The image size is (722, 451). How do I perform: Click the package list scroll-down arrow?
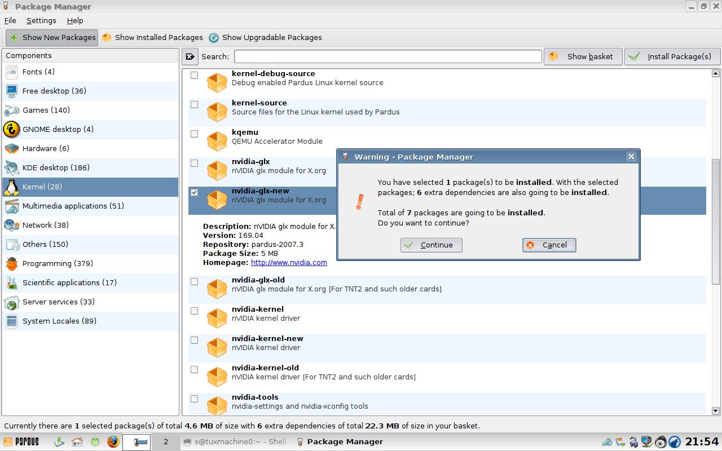coord(716,411)
